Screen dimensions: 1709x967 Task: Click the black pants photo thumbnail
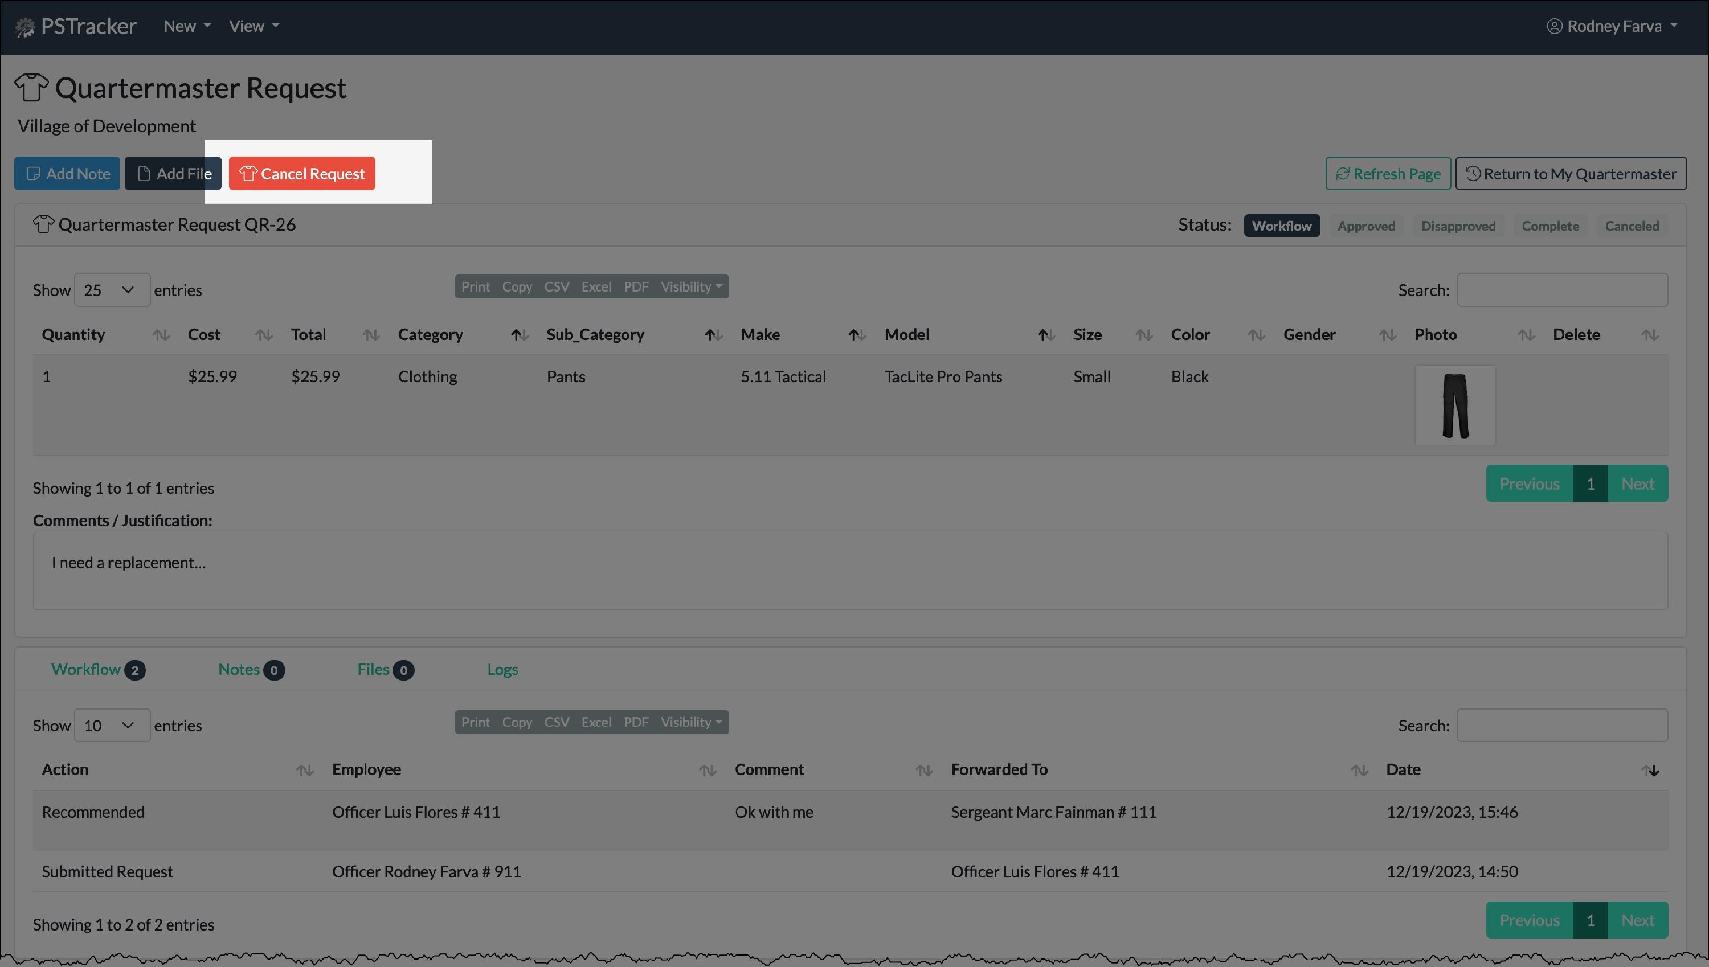click(x=1454, y=405)
